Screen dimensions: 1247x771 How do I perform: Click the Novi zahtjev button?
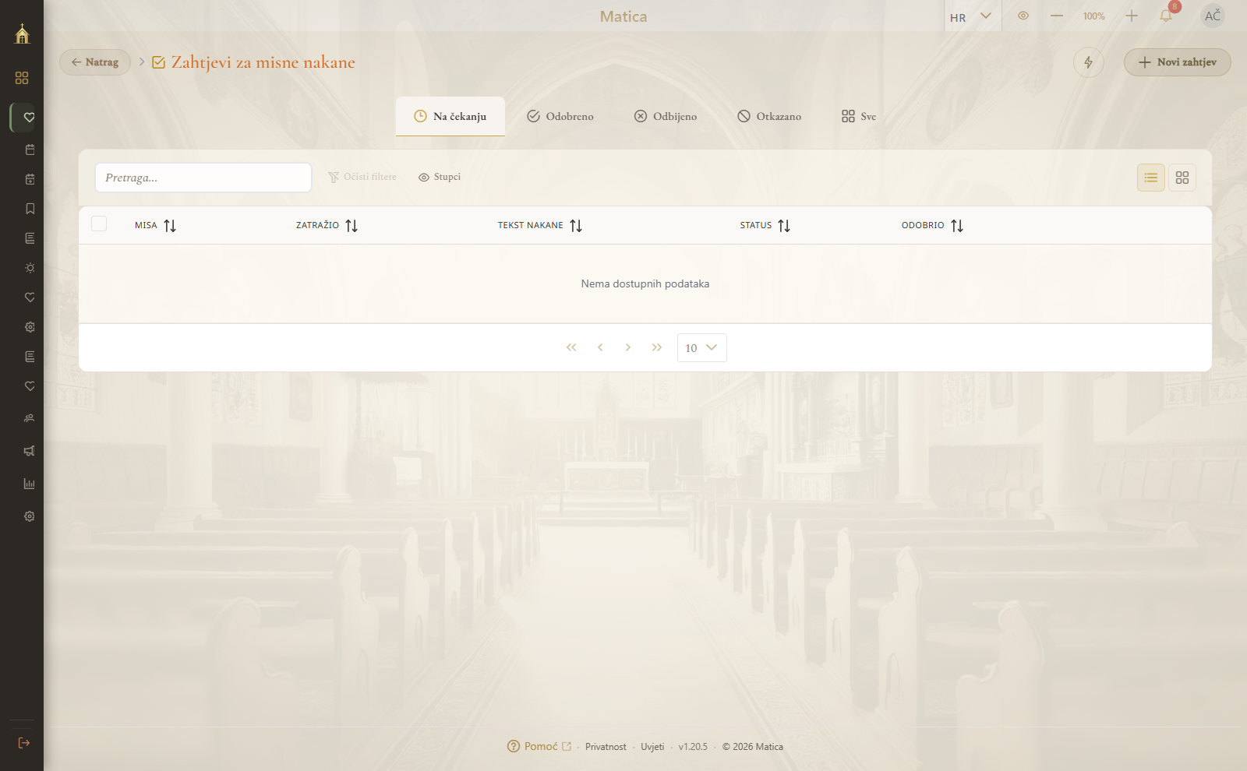point(1178,62)
